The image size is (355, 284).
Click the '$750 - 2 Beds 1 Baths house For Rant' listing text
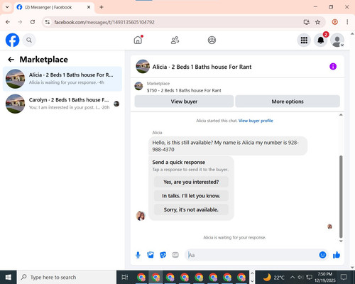(184, 90)
